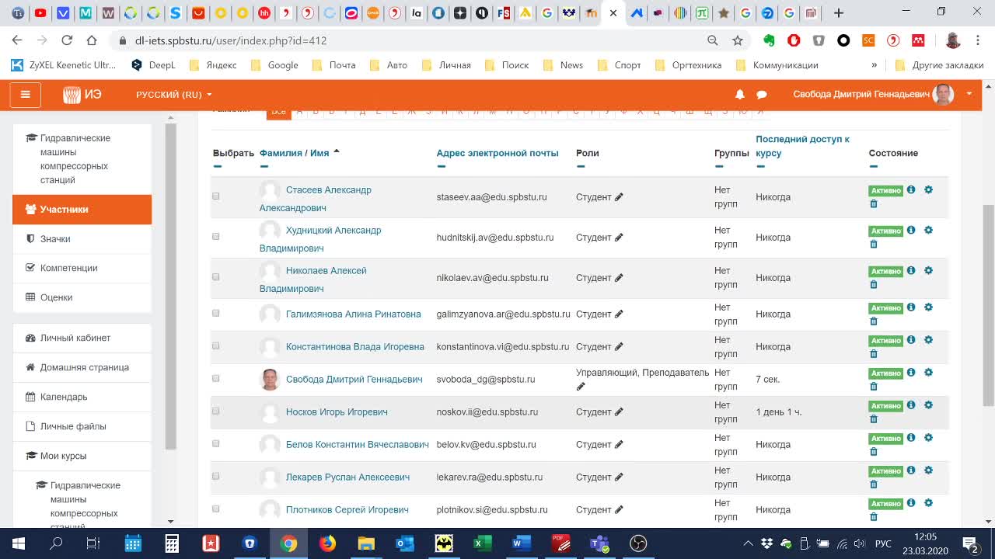This screenshot has height=559, width=995.
Task: Edit role pencil for Худницкий Александр
Action: point(619,238)
